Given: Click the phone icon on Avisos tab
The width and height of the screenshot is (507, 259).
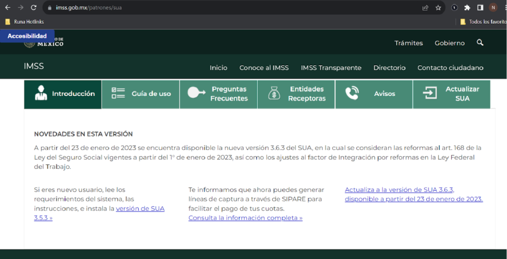Looking at the screenshot, I should (x=352, y=93).
